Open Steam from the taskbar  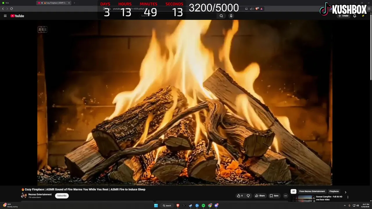point(191,206)
